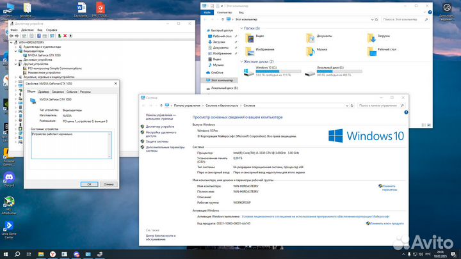
Task: Open Загрузки folder in Explorer
Action: point(378,38)
